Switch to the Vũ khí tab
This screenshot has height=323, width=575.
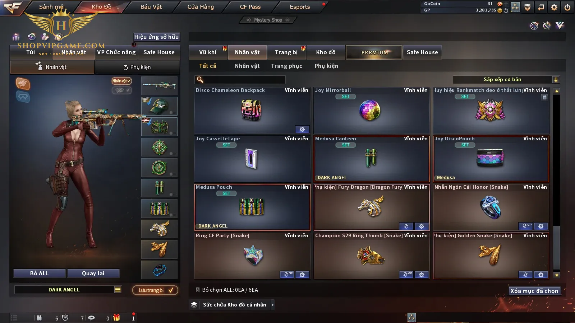click(208, 52)
